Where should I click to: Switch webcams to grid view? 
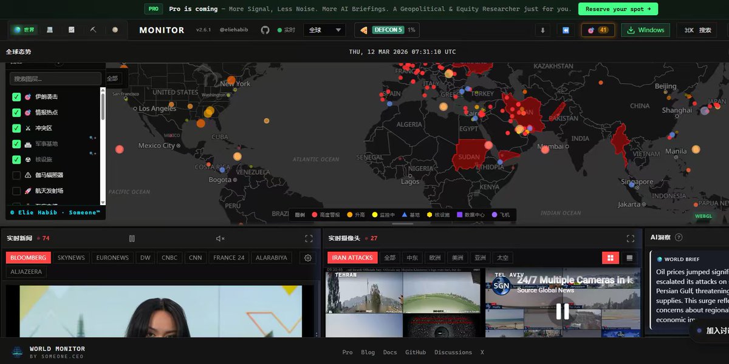(x=610, y=258)
